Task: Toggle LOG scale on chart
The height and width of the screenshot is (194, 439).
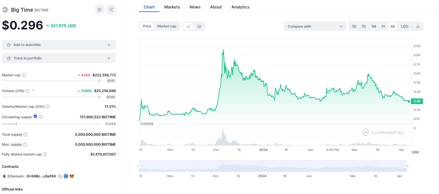Action: [405, 26]
